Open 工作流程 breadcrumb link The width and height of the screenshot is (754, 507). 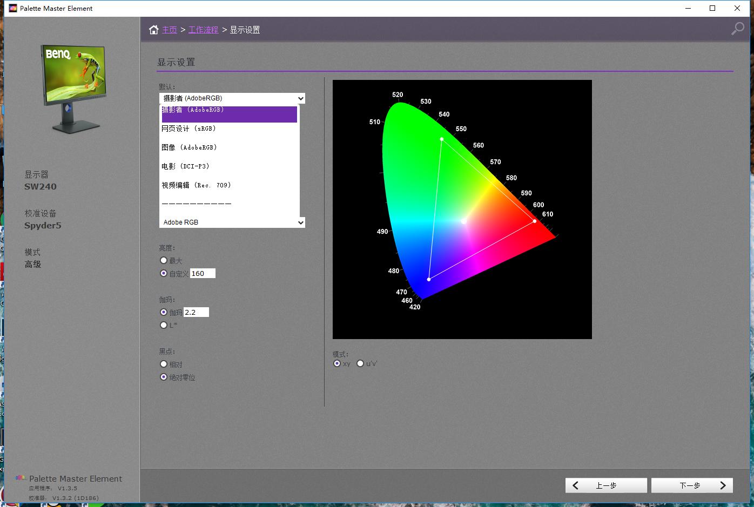click(203, 30)
